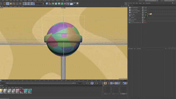The height and width of the screenshot is (99, 176).
Task: Click the timeline preview range slider
Action: pyautogui.click(x=40, y=83)
